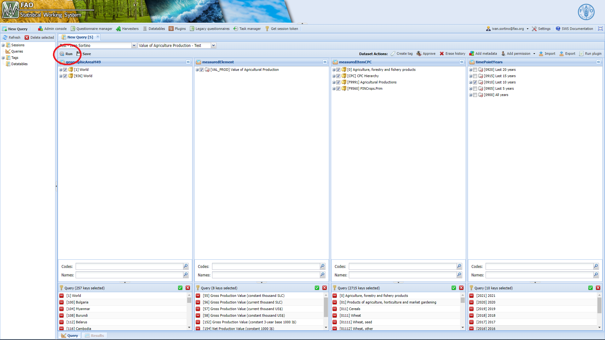Collapse the timePointYears panel
Screen dimensions: 605x340
point(598,62)
